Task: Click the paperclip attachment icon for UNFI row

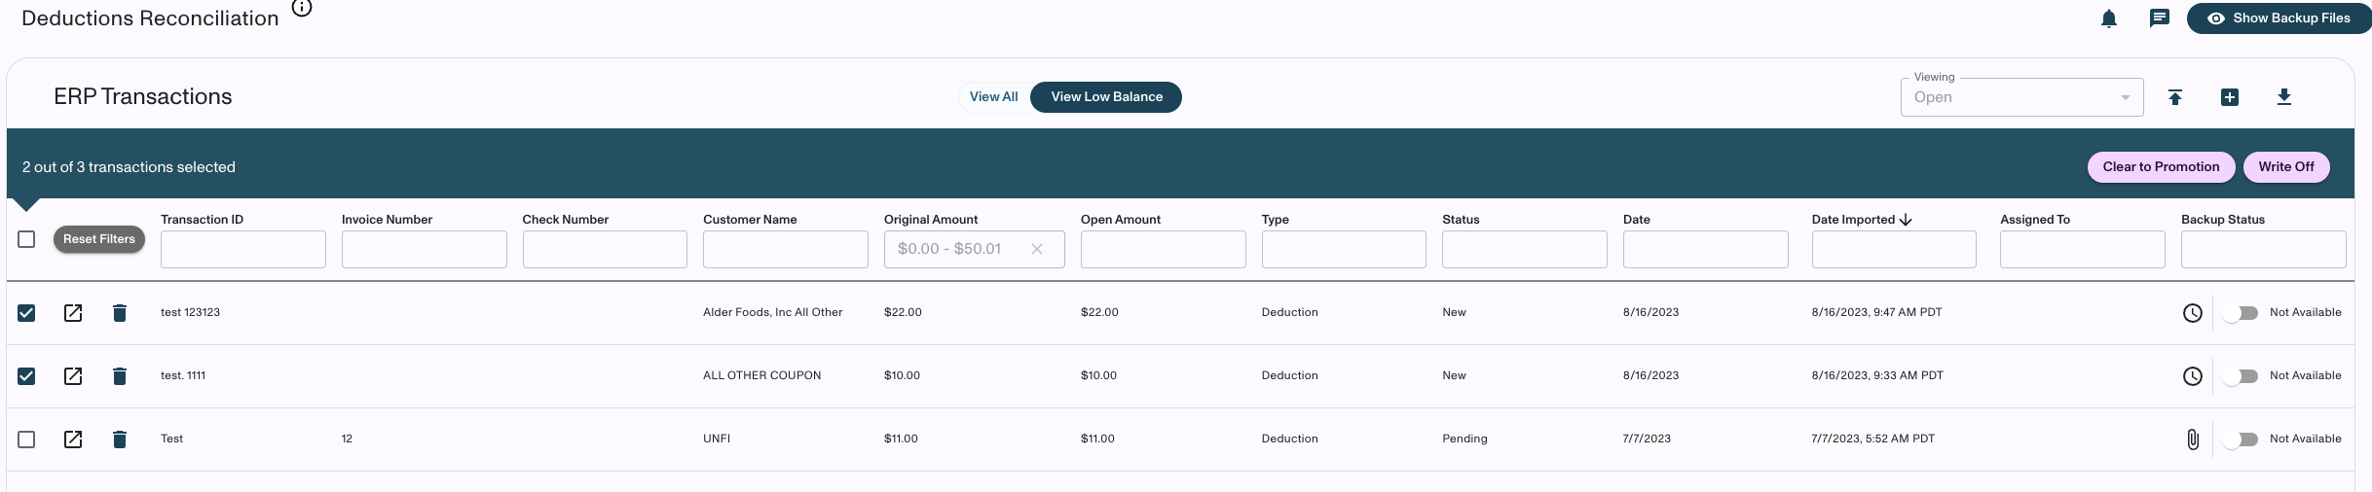Action: point(2193,439)
